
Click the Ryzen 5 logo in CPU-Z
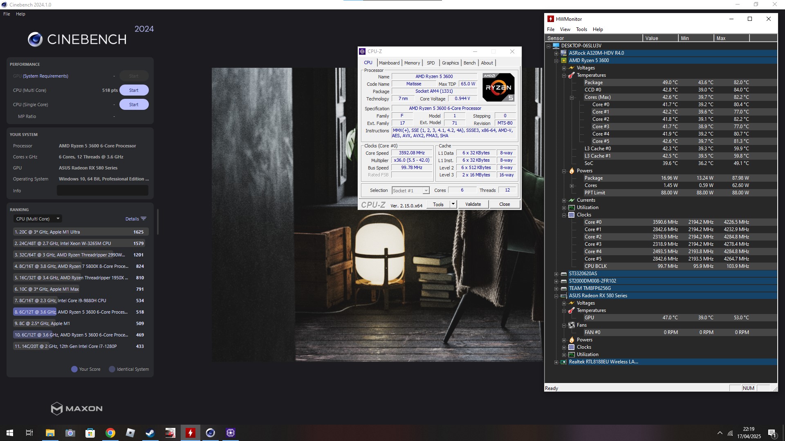tap(498, 87)
